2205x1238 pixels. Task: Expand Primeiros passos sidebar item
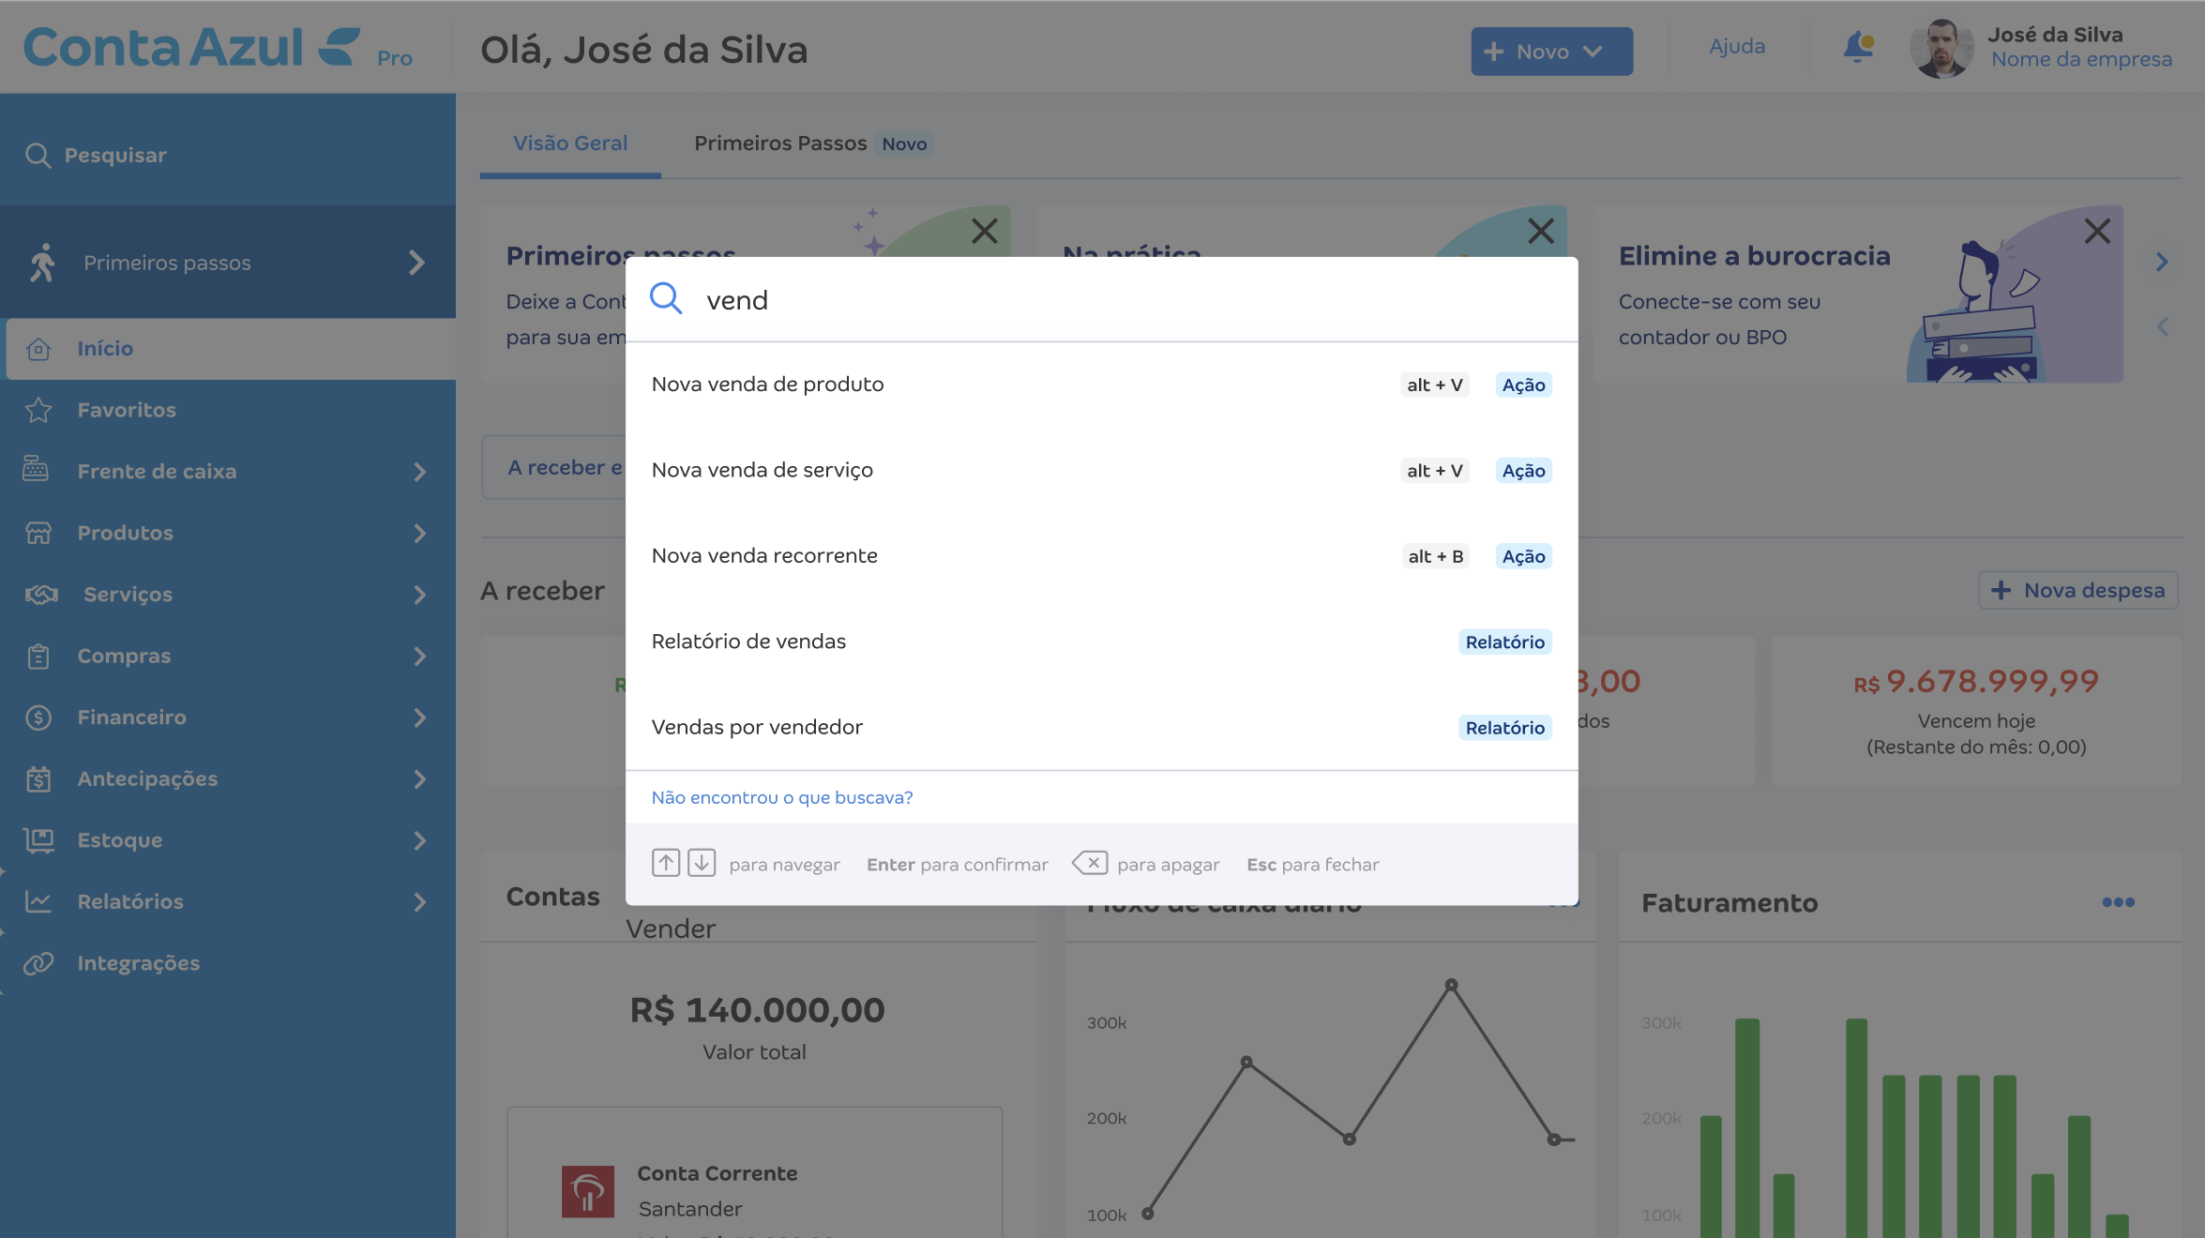click(416, 263)
